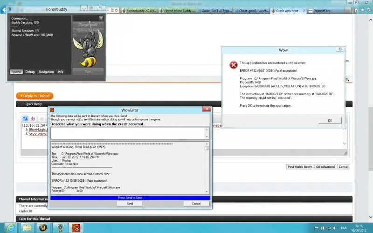This screenshot has width=373, height=233.
Task: Click the Thread Information header
Action: click(33, 199)
